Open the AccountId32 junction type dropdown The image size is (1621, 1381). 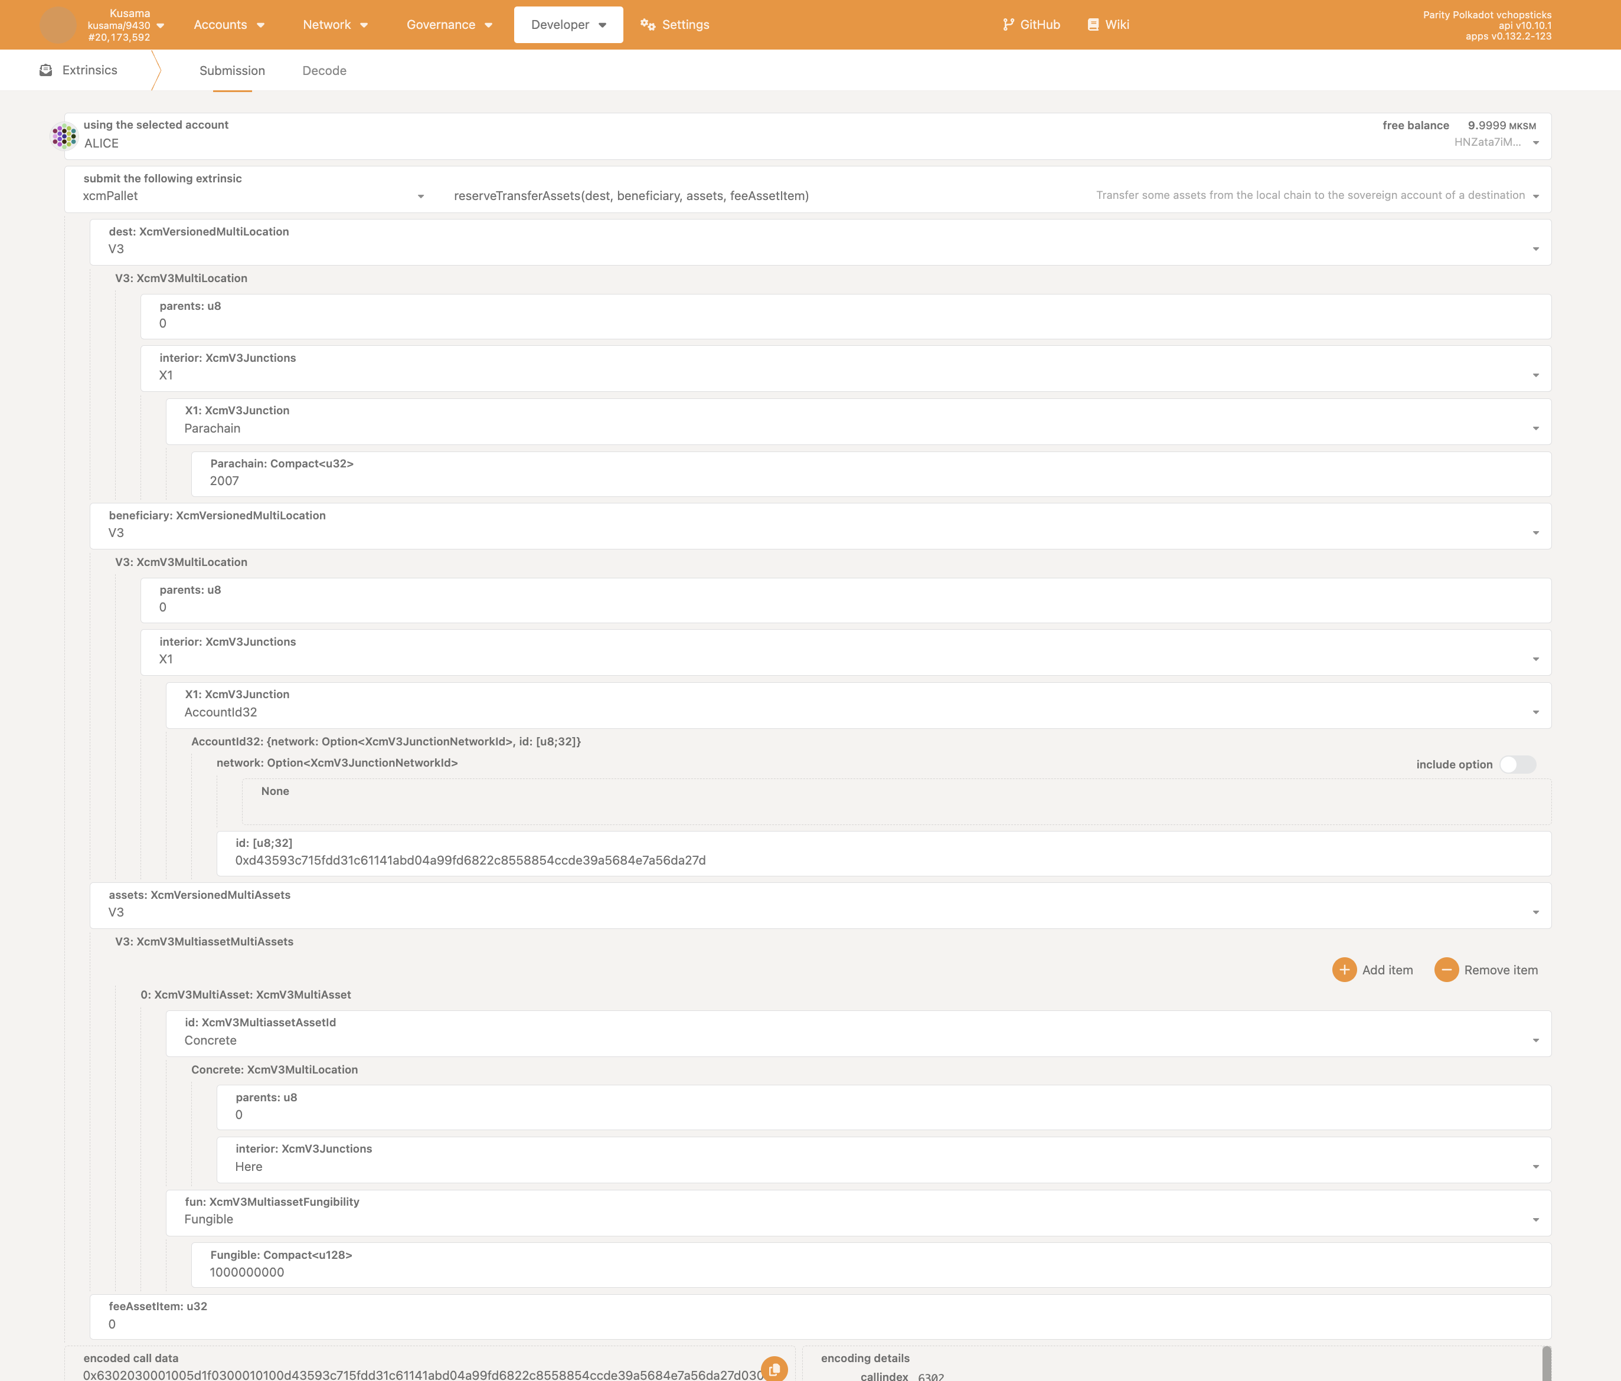[x=858, y=712]
